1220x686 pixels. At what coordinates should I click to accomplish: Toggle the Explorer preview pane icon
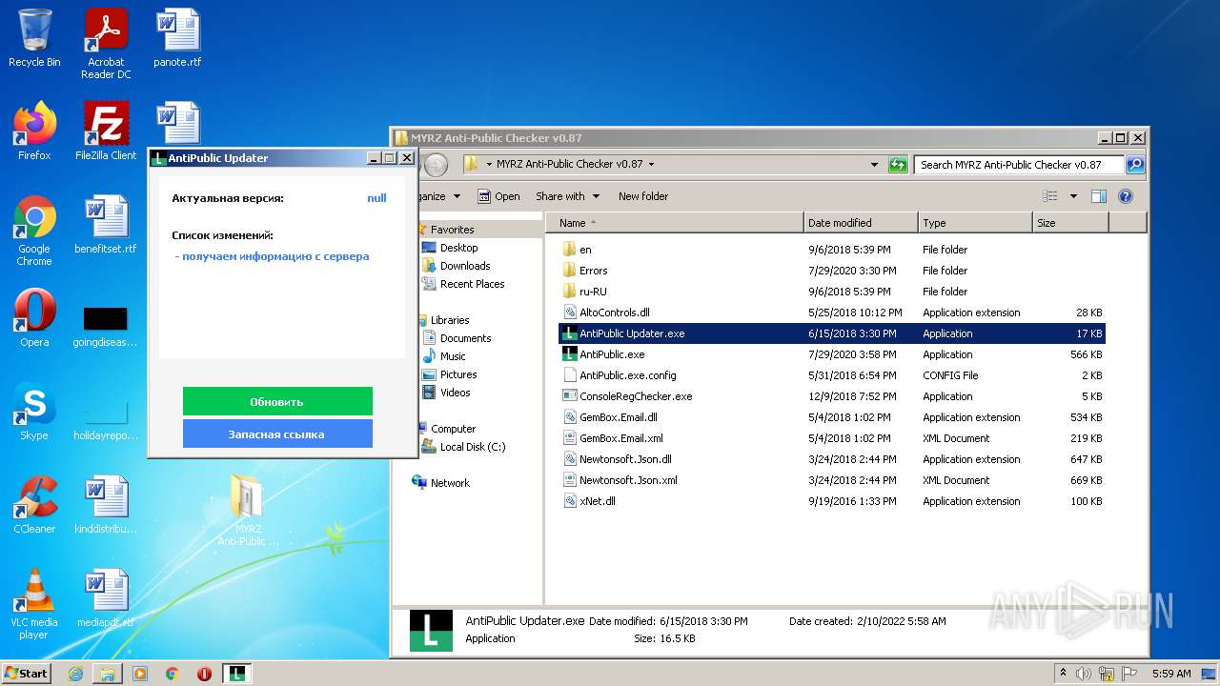pyautogui.click(x=1098, y=196)
